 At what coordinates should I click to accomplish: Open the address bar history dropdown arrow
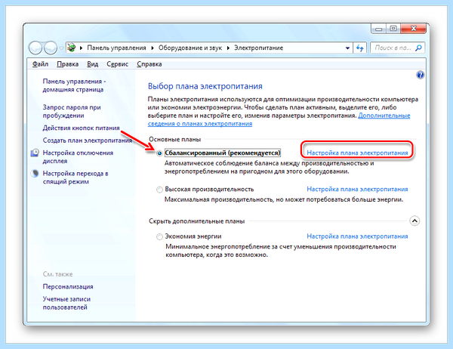tap(347, 48)
